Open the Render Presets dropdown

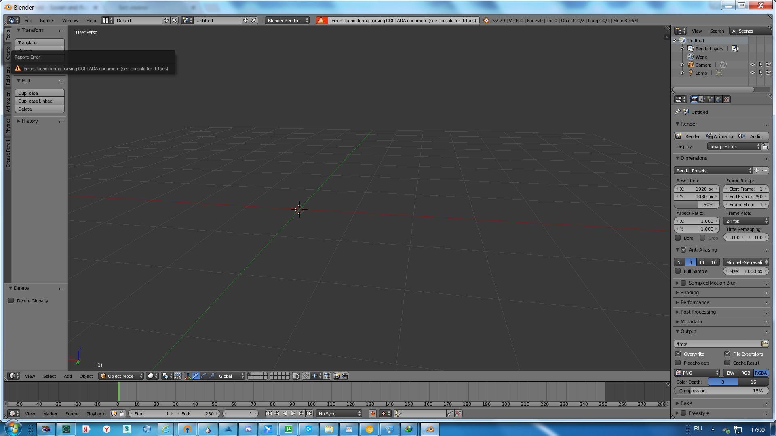click(713, 170)
